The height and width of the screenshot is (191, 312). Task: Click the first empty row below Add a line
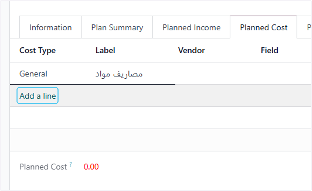(x=161, y=118)
